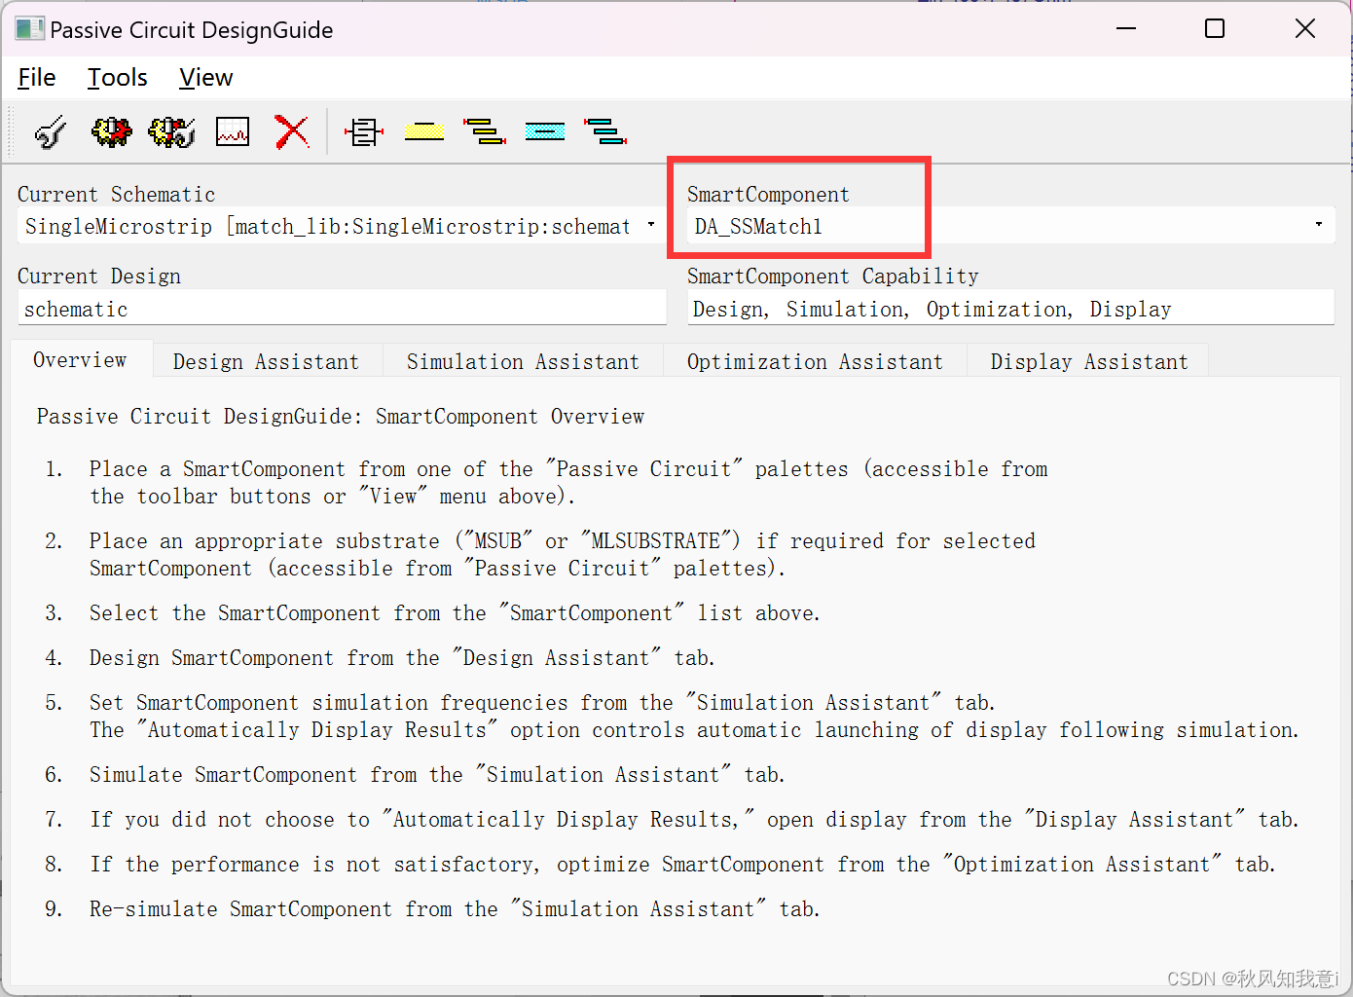Click step 7 'If you did not choose' text
The image size is (1353, 997).
pyautogui.click(x=694, y=820)
